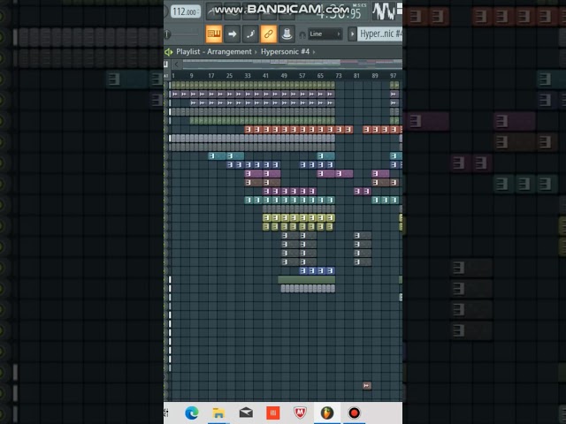
Task: Jump to bar 17 on timeline
Action: pos(211,76)
